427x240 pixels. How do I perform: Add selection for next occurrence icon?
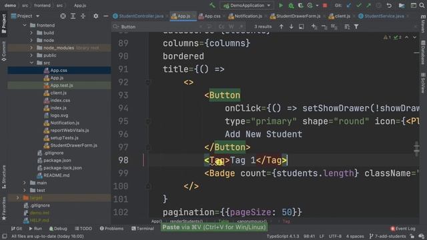pos(314,27)
